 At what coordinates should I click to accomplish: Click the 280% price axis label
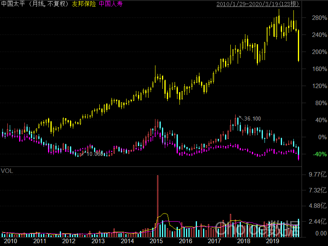coord(319,18)
